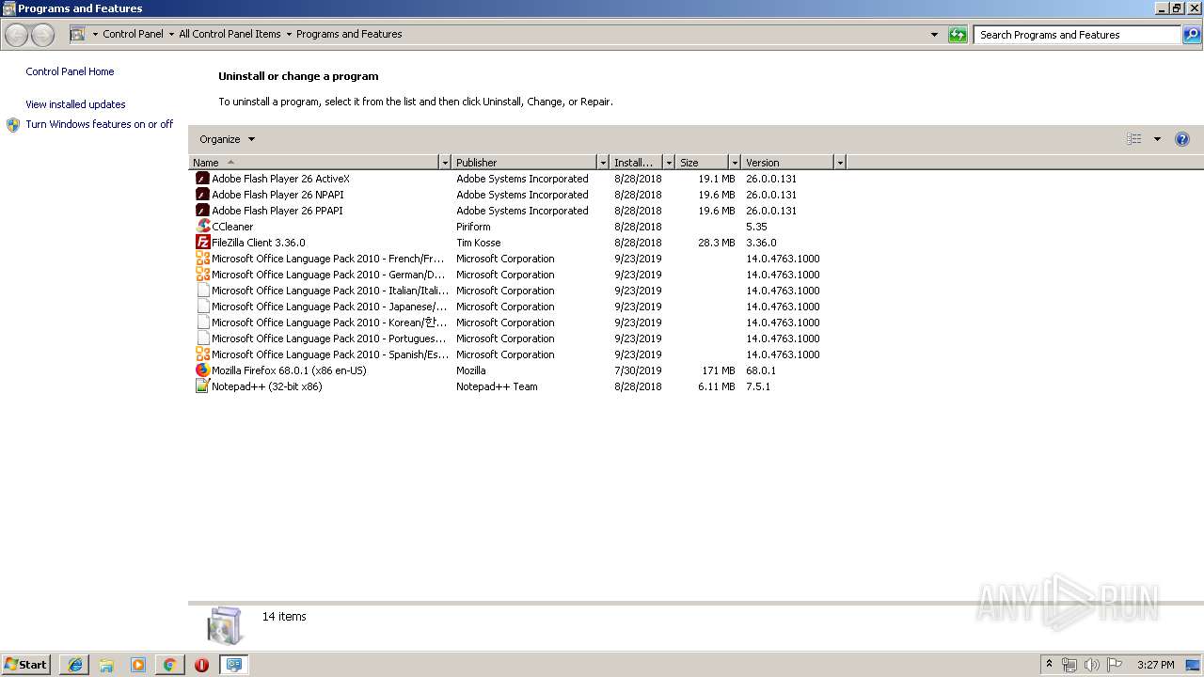The width and height of the screenshot is (1204, 677).
Task: Select Mozilla Firefox 68.0.1 (x86 en-US) entry
Action: pos(289,370)
